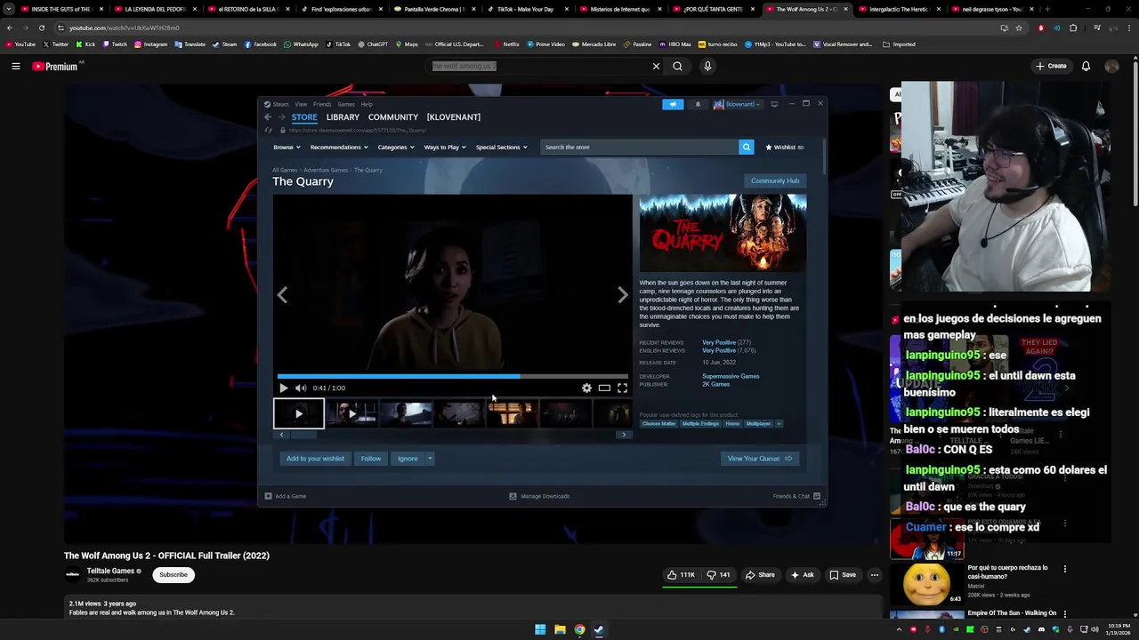1139x640 pixels.
Task: Open Supermassive Games developer link
Action: (x=731, y=376)
